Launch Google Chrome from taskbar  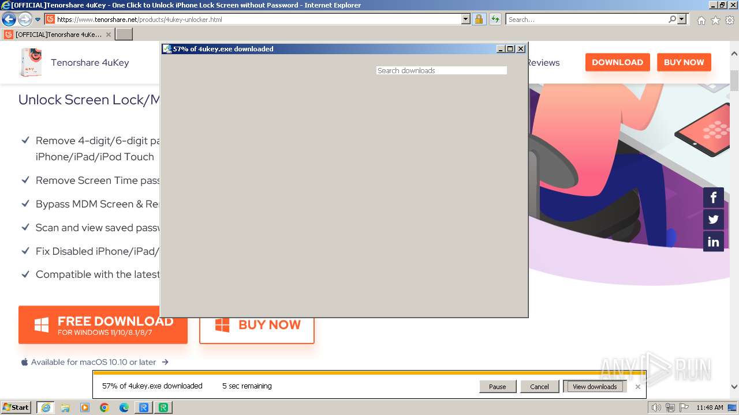(104, 408)
